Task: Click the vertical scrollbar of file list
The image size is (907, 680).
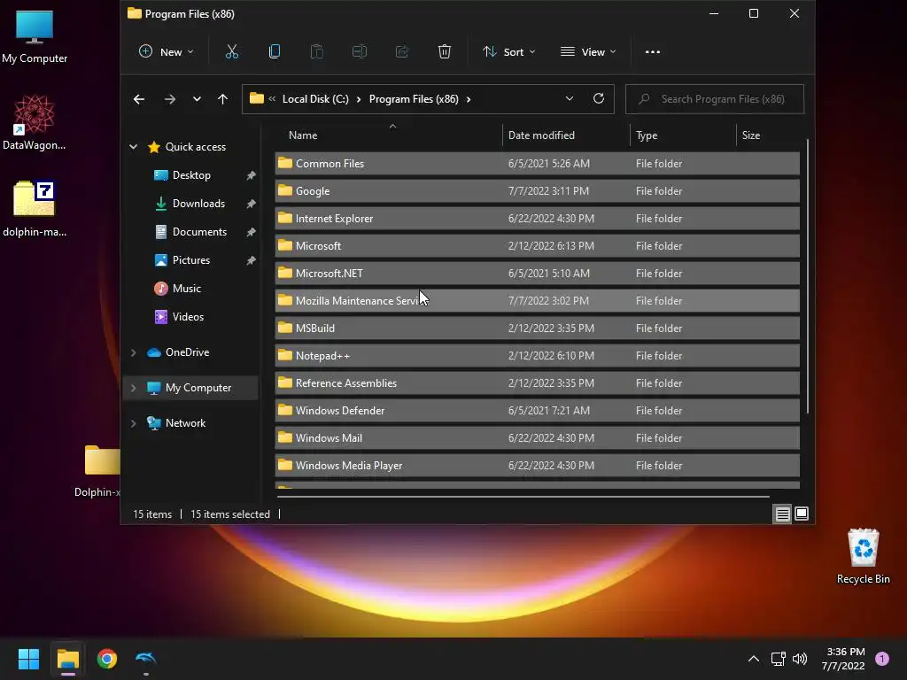Action: (807, 276)
